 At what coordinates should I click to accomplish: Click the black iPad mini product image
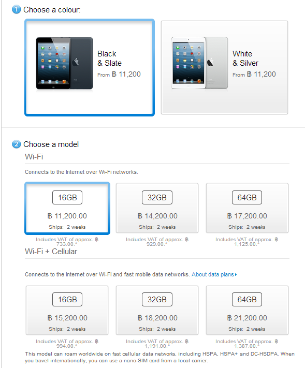pyautogui.click(x=64, y=63)
